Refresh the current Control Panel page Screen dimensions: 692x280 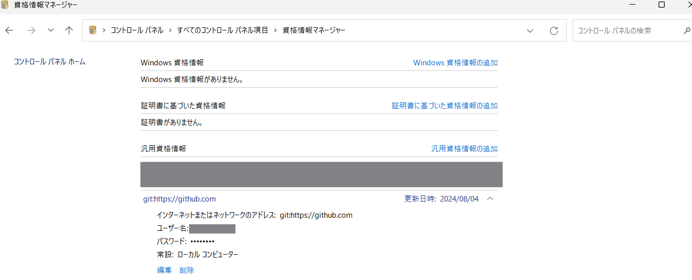[554, 31]
